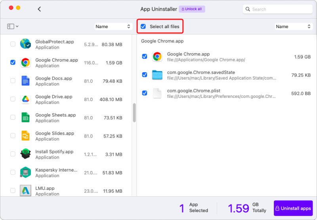Click the Unlock all button
Screen dimensions: 317x220
192,9
